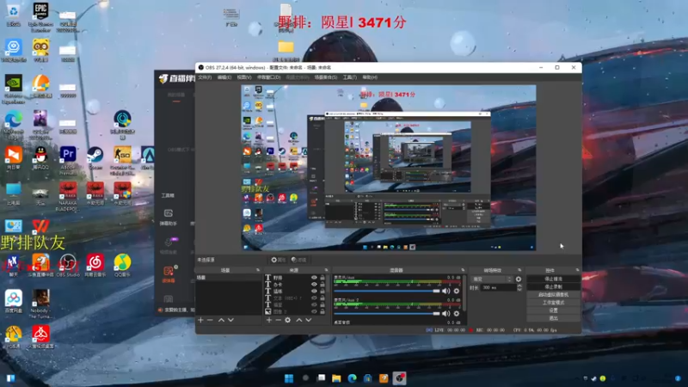The image size is (688, 387).
Task: Open GeForce Experience desktop icon
Action: point(14,89)
